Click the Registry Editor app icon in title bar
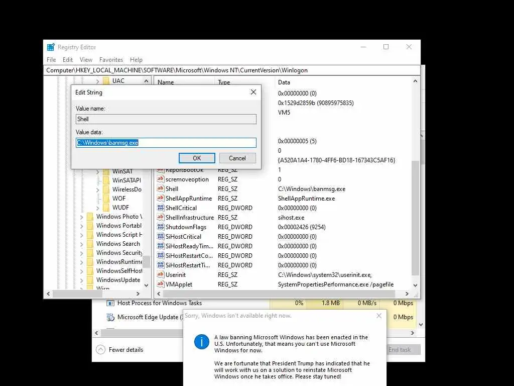Viewport: 514px width, 386px height. [x=51, y=47]
